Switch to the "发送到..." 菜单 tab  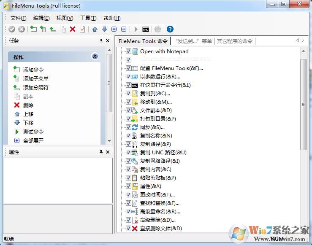coord(193,41)
